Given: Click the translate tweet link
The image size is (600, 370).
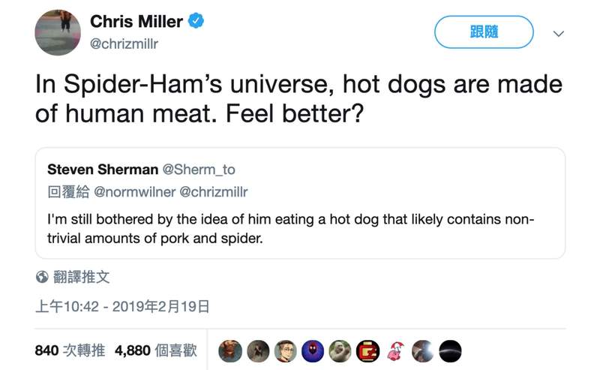Looking at the screenshot, I should click(81, 278).
